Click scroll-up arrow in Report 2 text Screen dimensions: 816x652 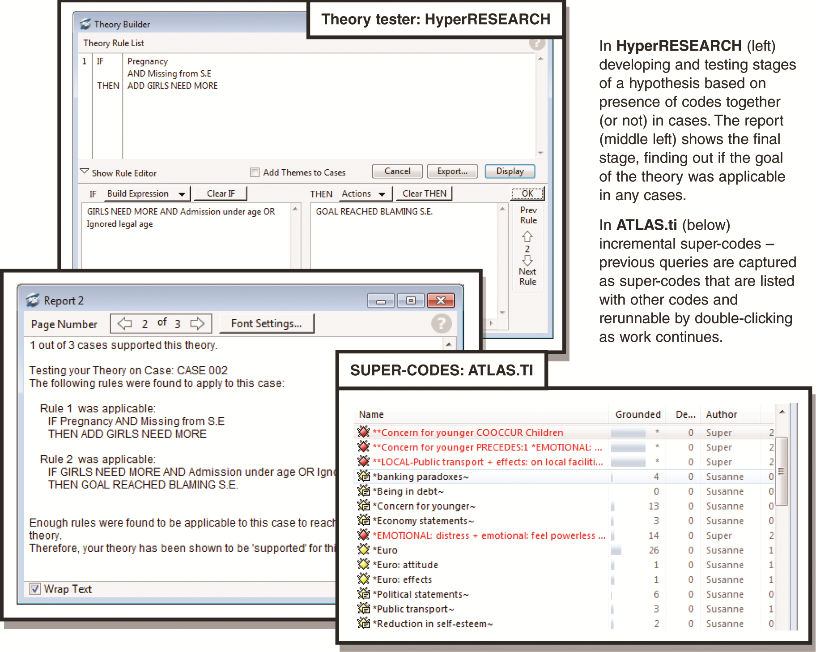[x=448, y=344]
